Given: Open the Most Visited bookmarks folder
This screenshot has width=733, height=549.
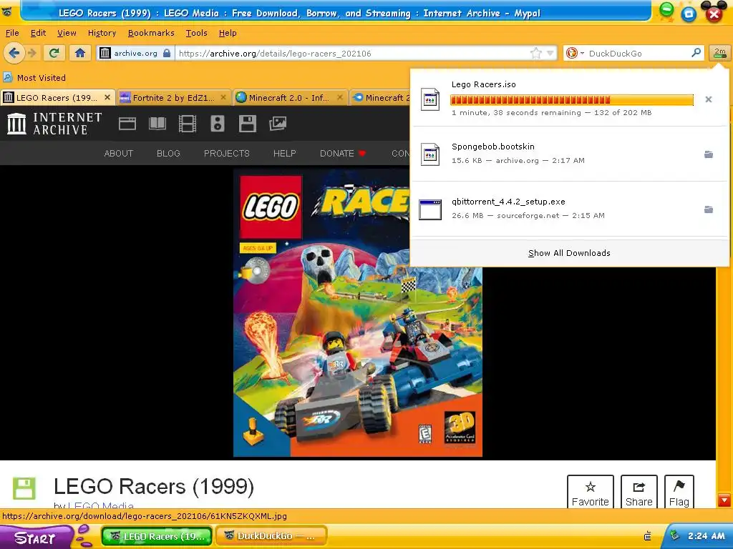Looking at the screenshot, I should 34,77.
